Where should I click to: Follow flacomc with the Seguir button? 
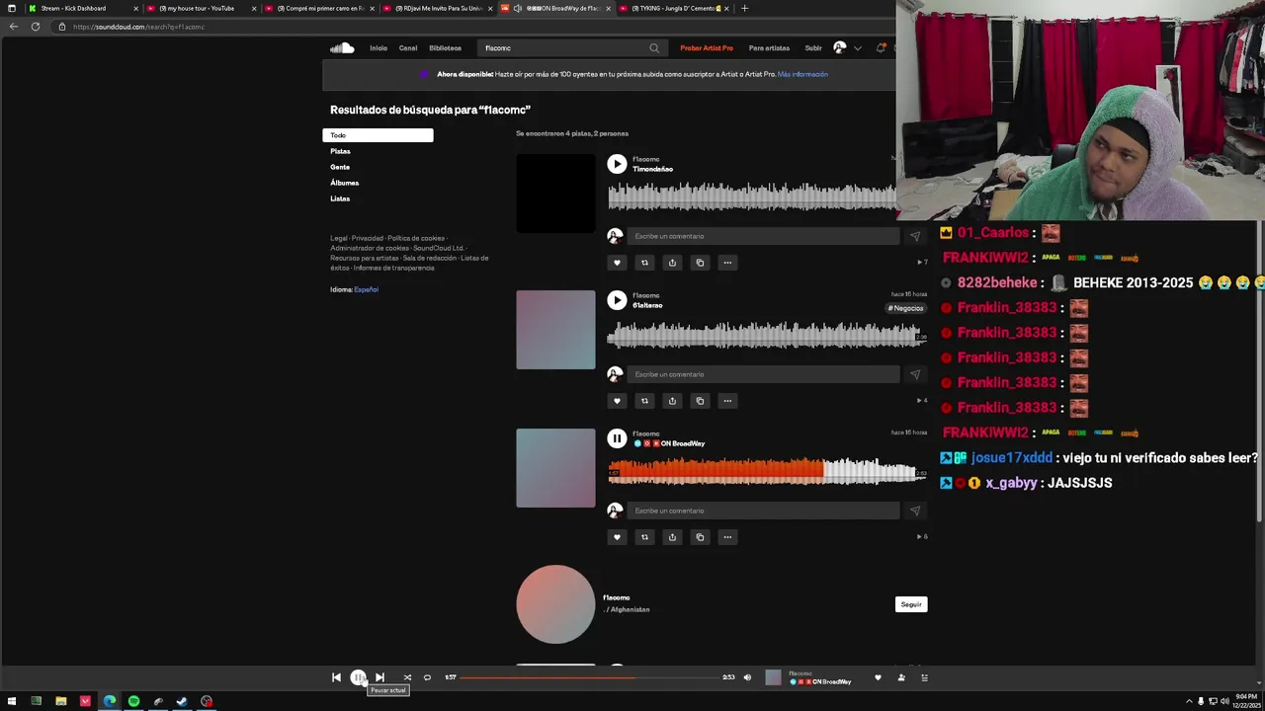[911, 604]
